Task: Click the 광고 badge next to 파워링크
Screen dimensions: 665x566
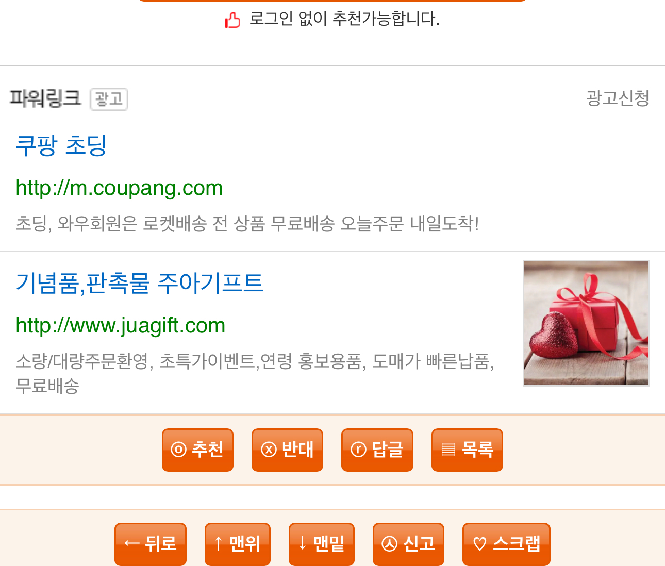Action: click(109, 99)
